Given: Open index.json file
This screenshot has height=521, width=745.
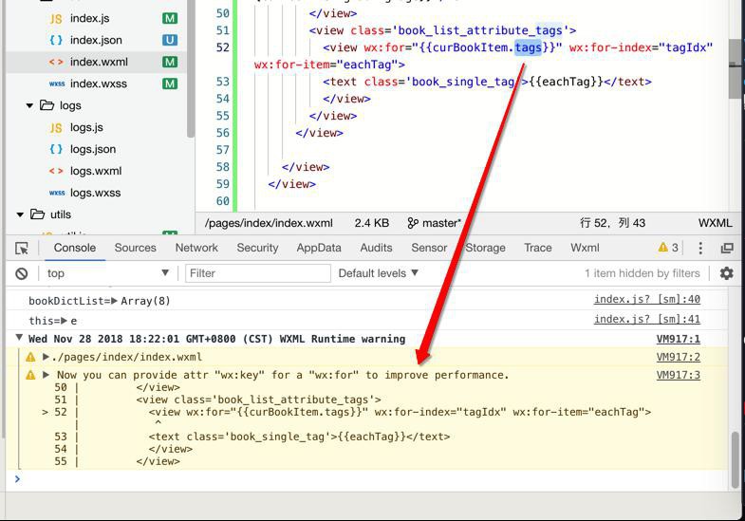Looking at the screenshot, I should 96,40.
